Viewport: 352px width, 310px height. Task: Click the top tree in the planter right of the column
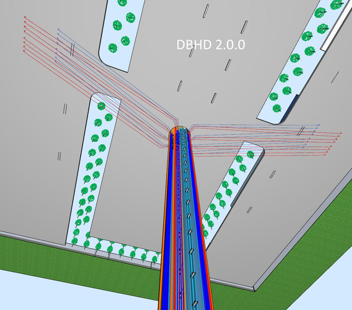(x=251, y=154)
